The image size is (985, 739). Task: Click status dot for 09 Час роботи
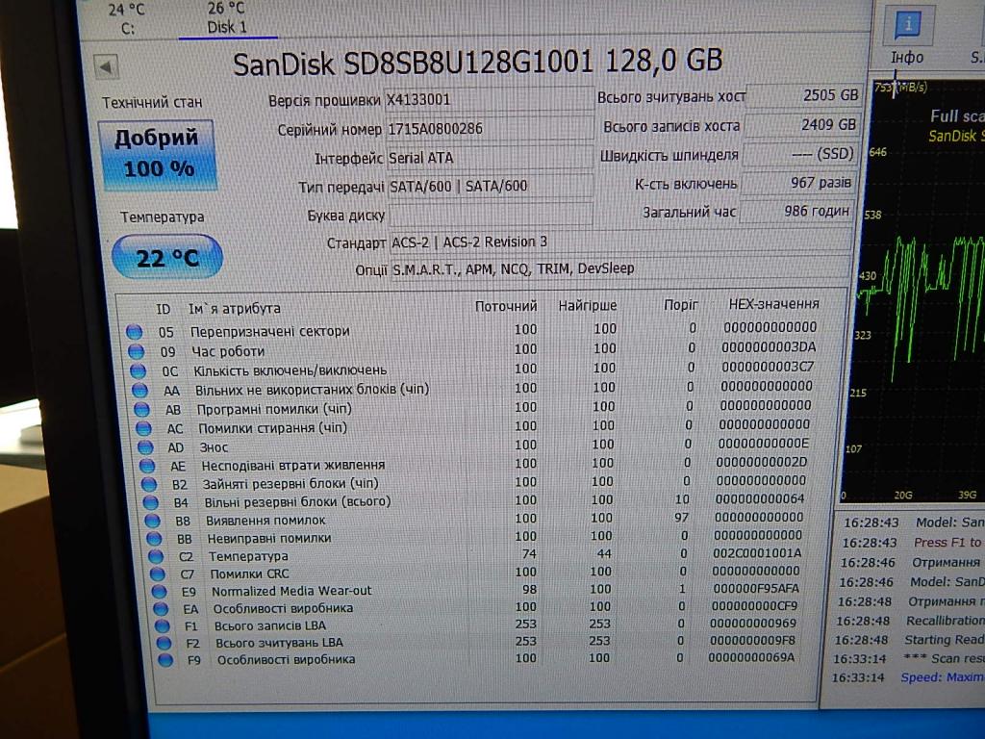click(136, 351)
